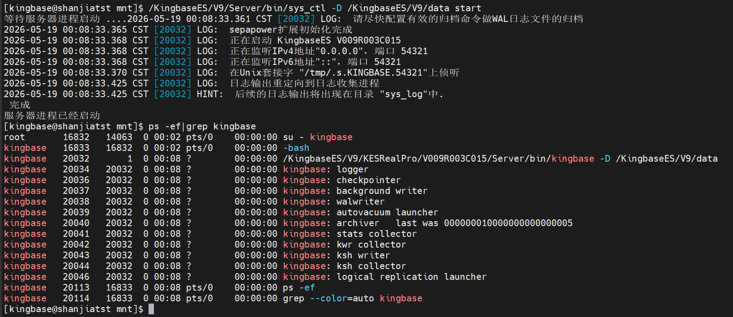Click the '-D /KingbaseES/V9/data' argument in process list

point(659,158)
